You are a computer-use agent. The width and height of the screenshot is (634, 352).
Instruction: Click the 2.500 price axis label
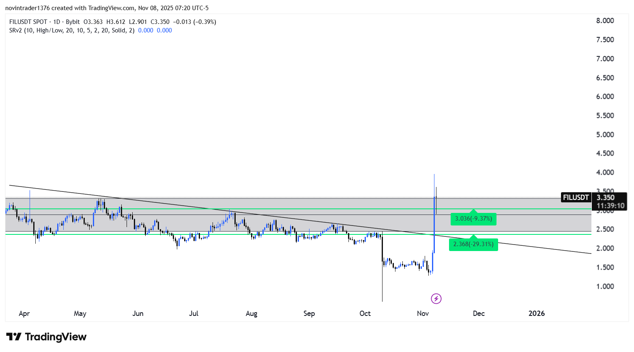[x=605, y=230]
